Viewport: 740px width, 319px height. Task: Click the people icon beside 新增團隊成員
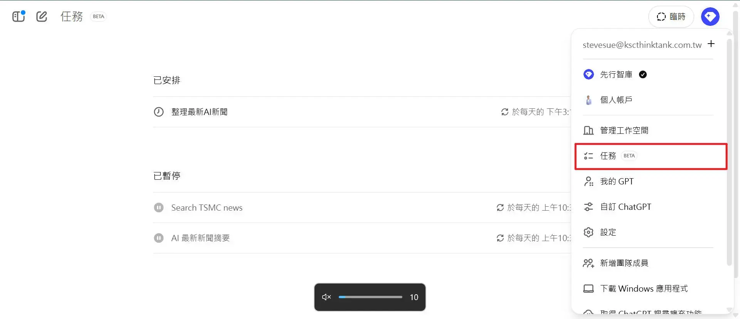(589, 263)
